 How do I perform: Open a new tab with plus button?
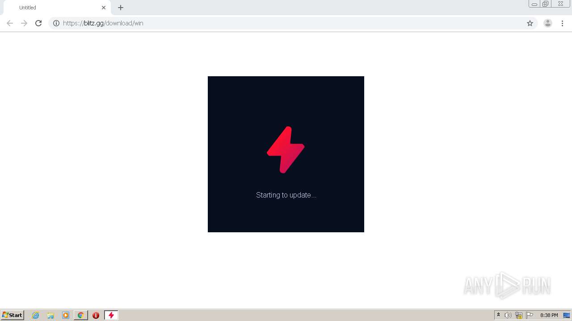pos(121,8)
